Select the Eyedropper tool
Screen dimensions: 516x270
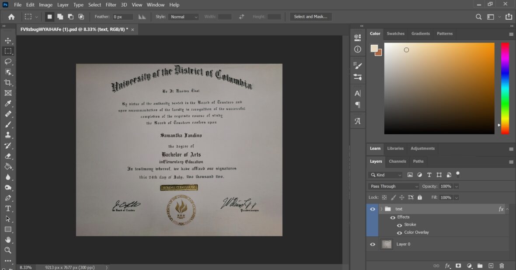click(8, 103)
